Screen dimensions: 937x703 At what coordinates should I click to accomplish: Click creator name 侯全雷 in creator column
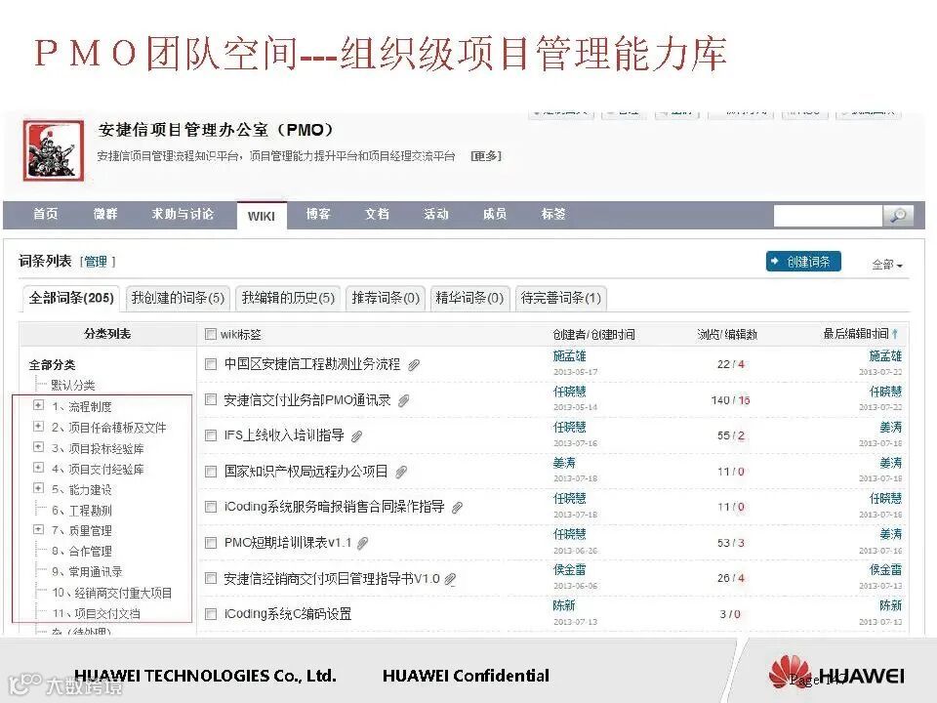pyautogui.click(x=569, y=569)
